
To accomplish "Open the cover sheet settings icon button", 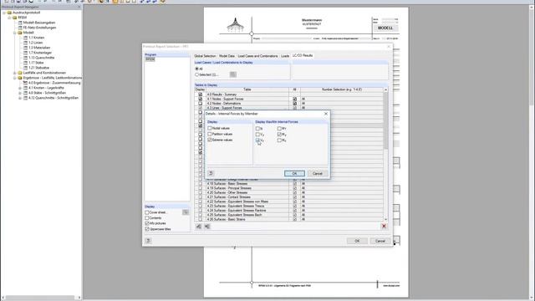I will (186, 212).
